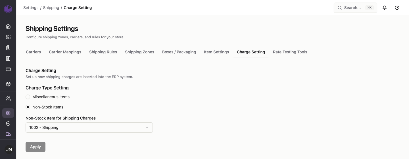Image resolution: width=409 pixels, height=159 pixels.
Task: Go to Settings in breadcrumb
Action: (x=31, y=8)
